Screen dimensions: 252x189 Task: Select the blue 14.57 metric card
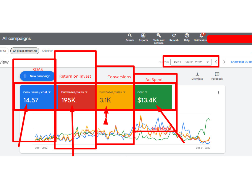click(39, 97)
